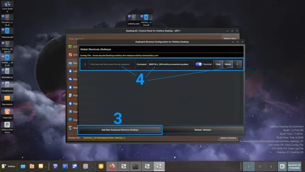This screenshot has height=172, width=305.
Task: Switch to virtual desktop 3
Action: (270, 166)
